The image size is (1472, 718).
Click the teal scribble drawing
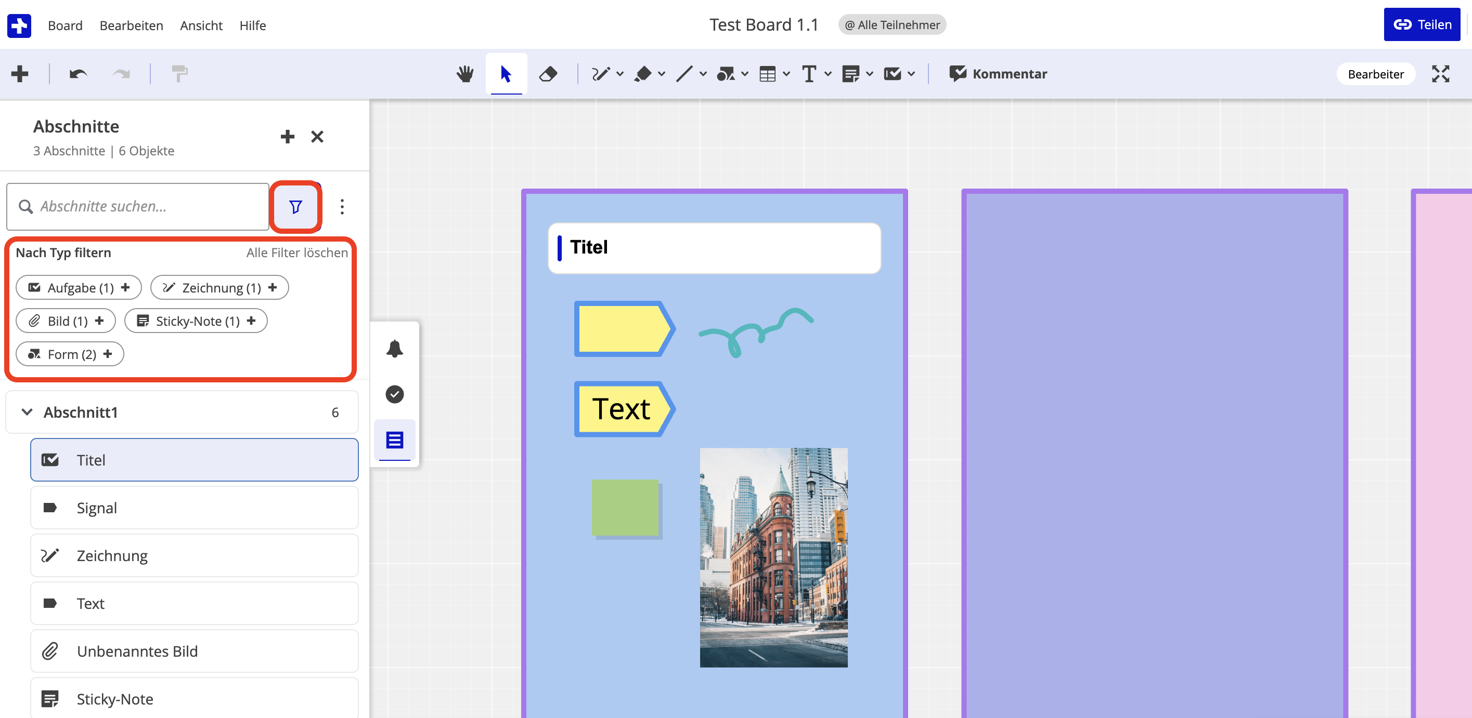pos(755,331)
